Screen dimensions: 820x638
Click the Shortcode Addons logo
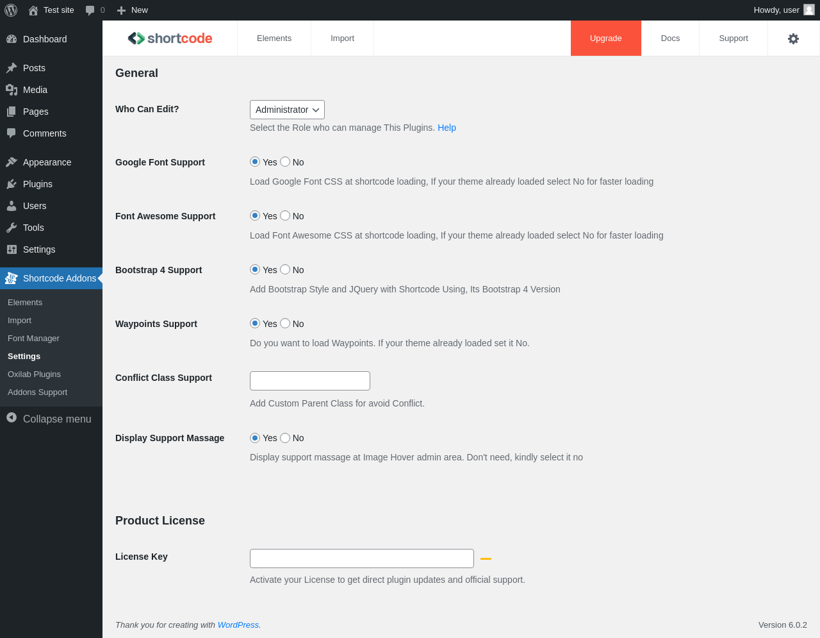point(170,38)
